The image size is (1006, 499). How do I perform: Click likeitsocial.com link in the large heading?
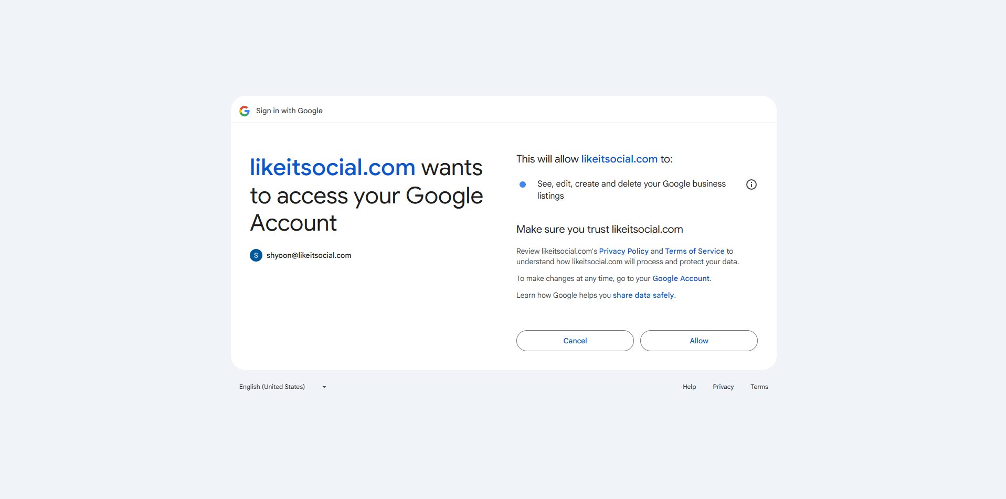click(x=333, y=168)
